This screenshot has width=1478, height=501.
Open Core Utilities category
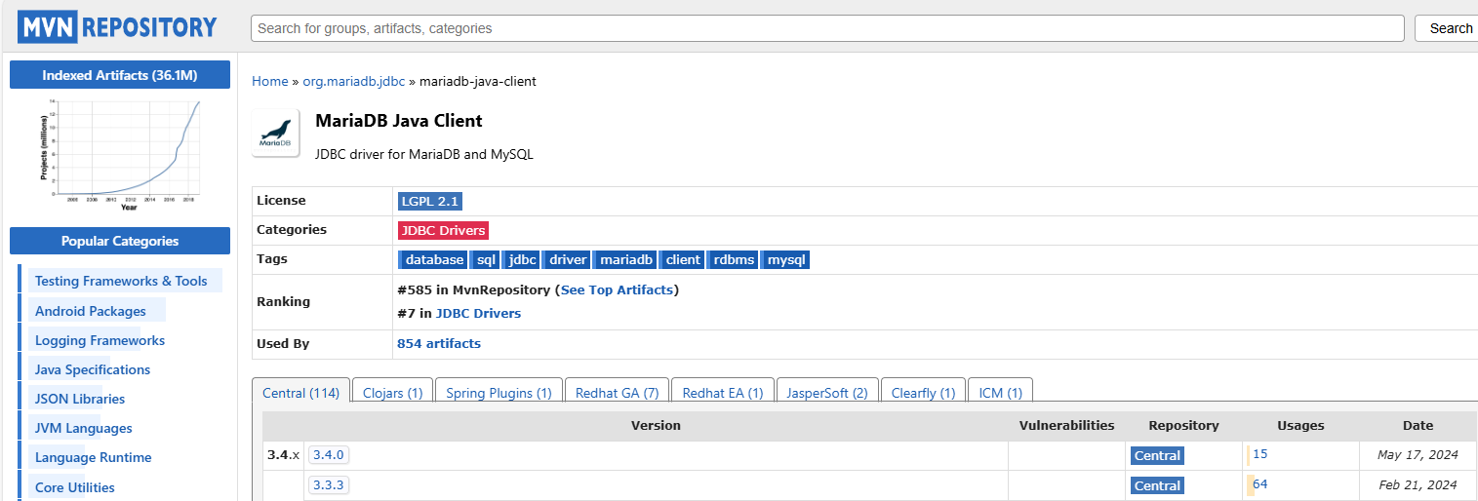click(75, 487)
